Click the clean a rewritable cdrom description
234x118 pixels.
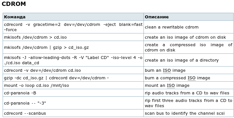click(171, 27)
